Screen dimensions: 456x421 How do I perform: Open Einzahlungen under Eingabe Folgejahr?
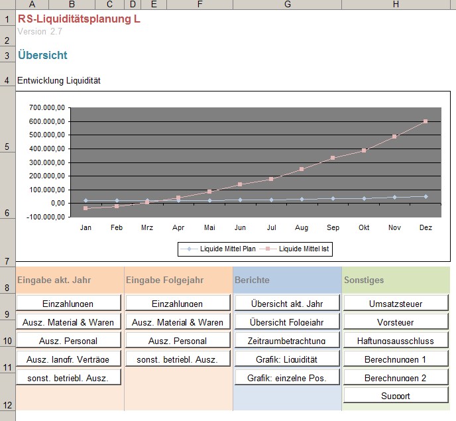178,304
